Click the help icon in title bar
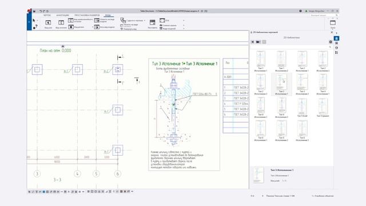 [x=300, y=11]
